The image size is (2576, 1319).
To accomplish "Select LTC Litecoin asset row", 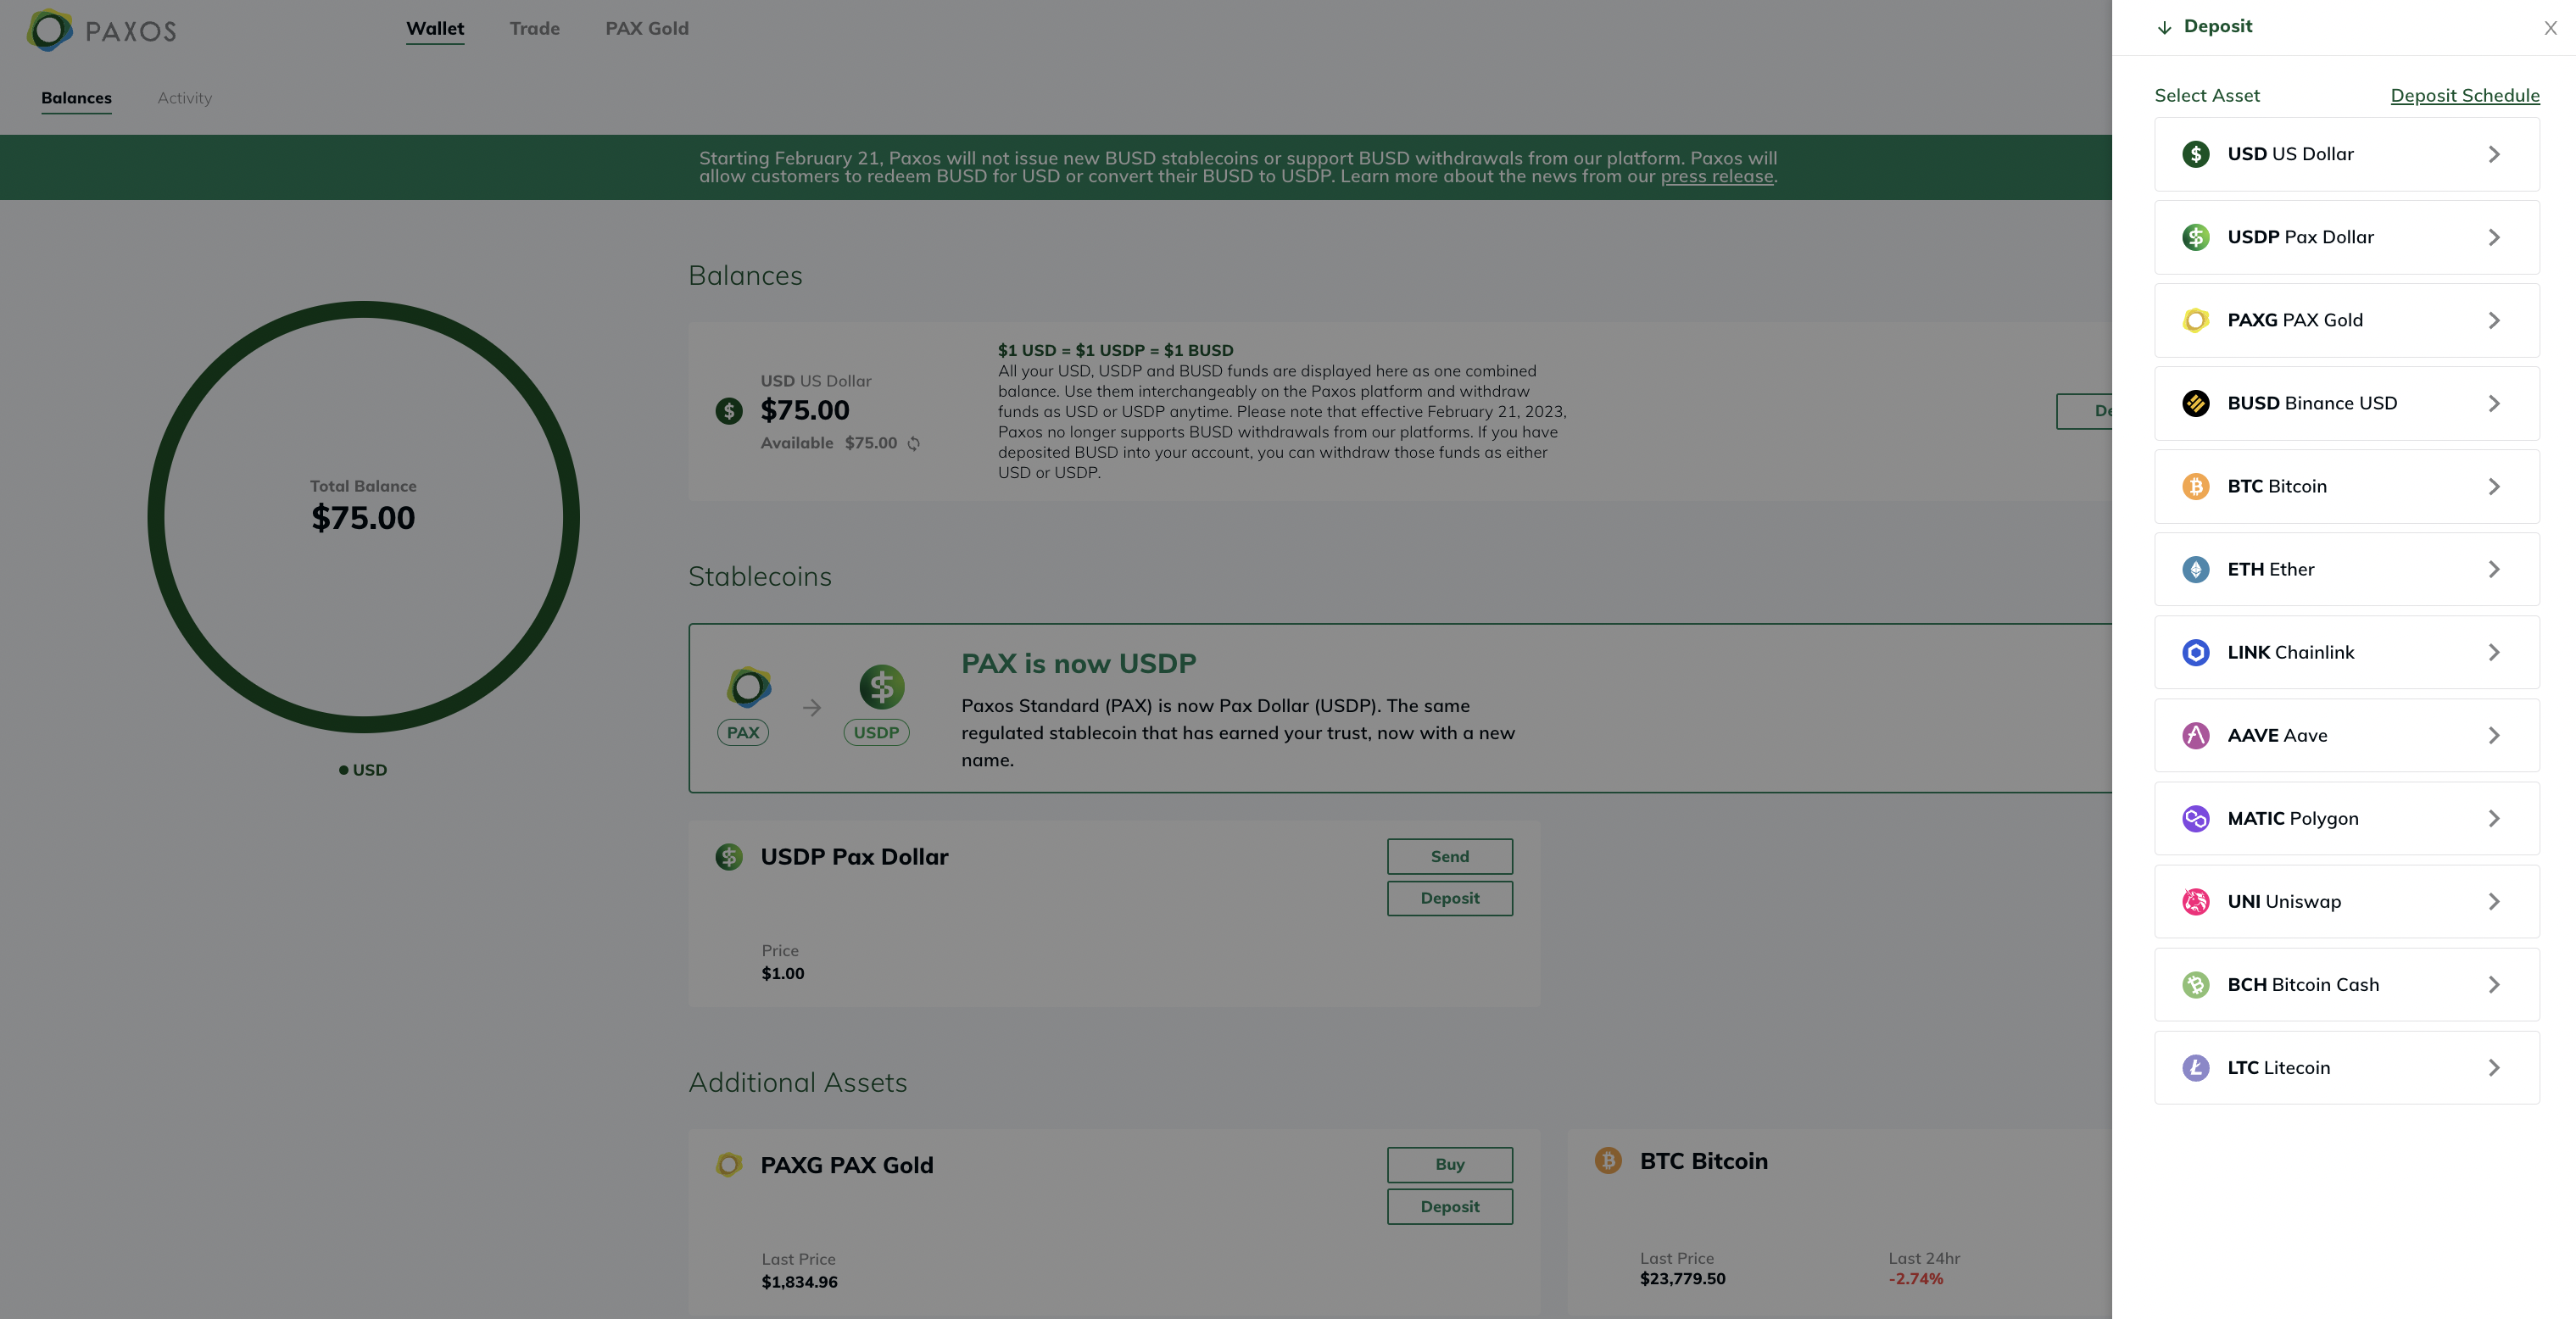I will point(2346,1067).
